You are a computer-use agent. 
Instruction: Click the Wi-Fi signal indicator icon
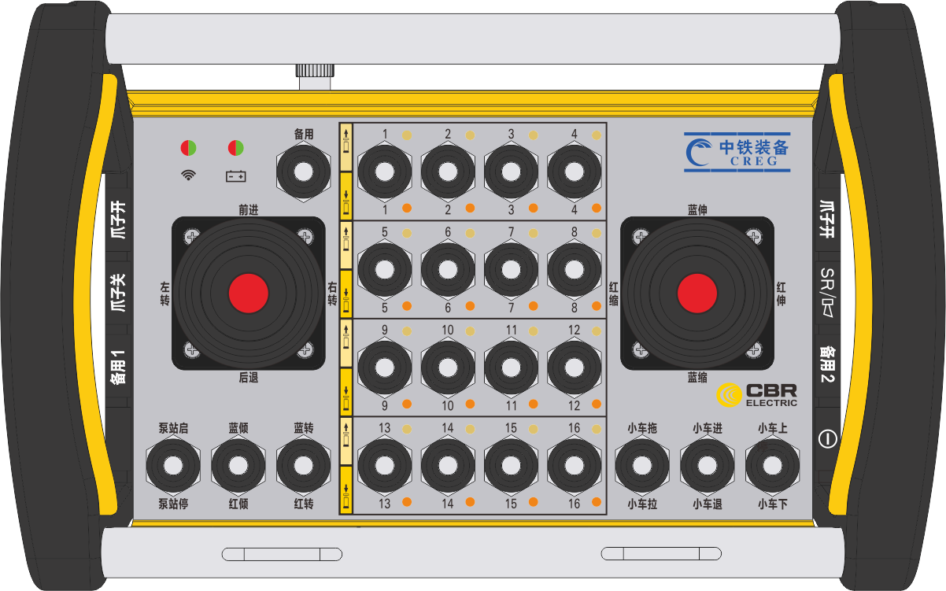coord(188,175)
